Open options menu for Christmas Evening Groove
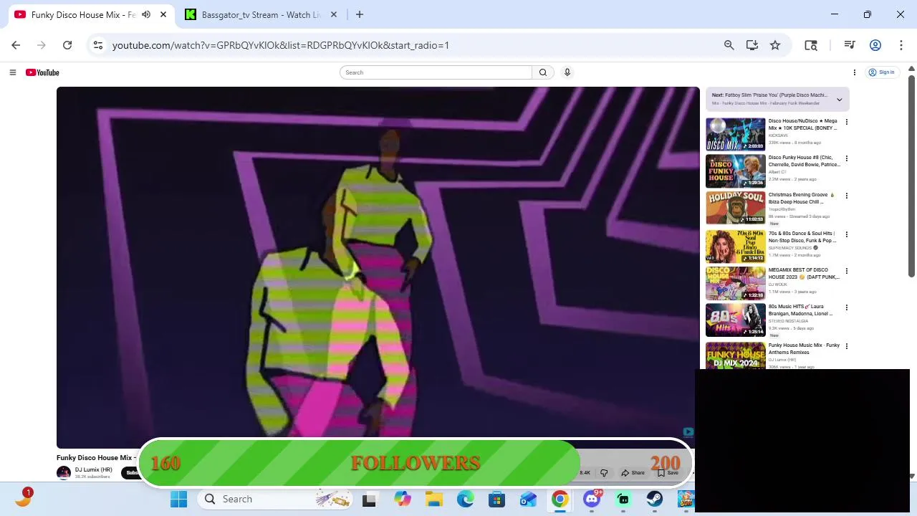The image size is (917, 516). pyautogui.click(x=846, y=196)
